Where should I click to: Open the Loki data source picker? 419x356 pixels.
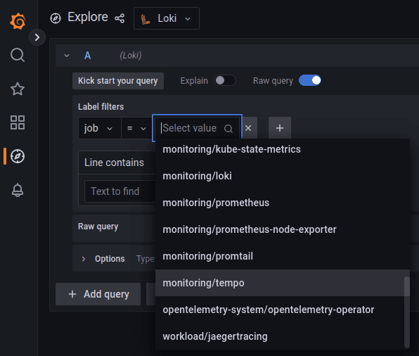[x=166, y=18]
